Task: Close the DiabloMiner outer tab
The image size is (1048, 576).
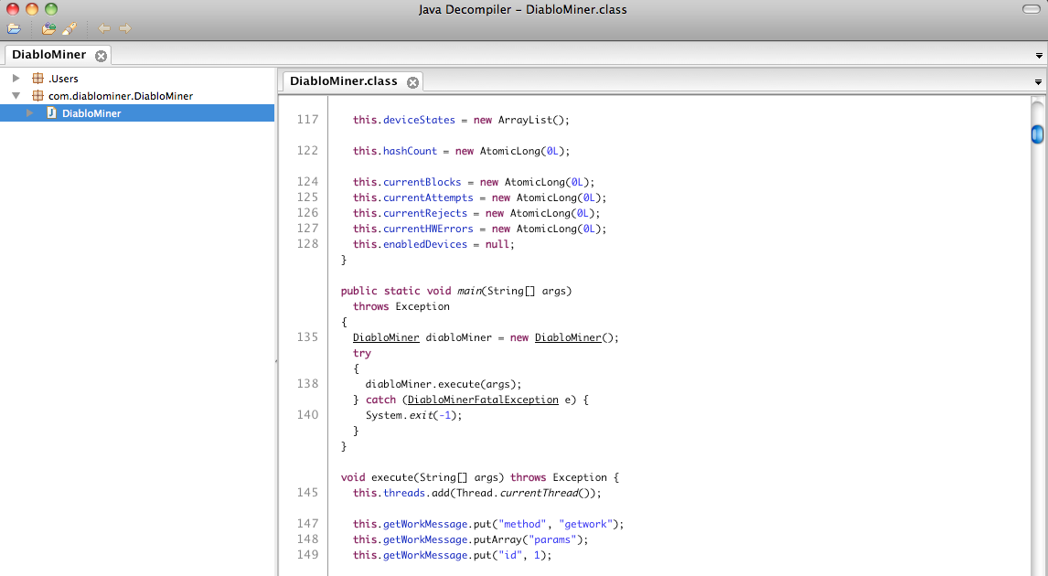Action: pos(101,56)
